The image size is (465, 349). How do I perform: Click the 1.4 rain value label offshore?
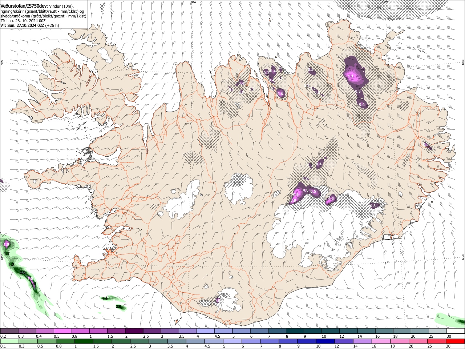(x=105, y=298)
